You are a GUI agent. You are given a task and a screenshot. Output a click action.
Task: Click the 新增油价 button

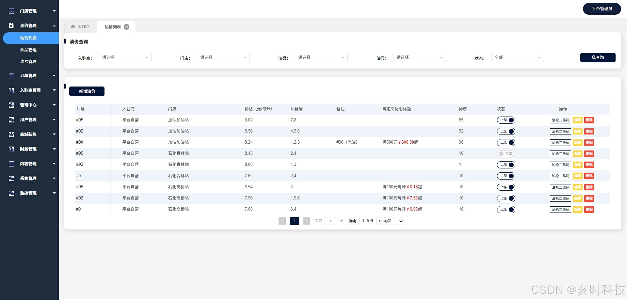[87, 91]
